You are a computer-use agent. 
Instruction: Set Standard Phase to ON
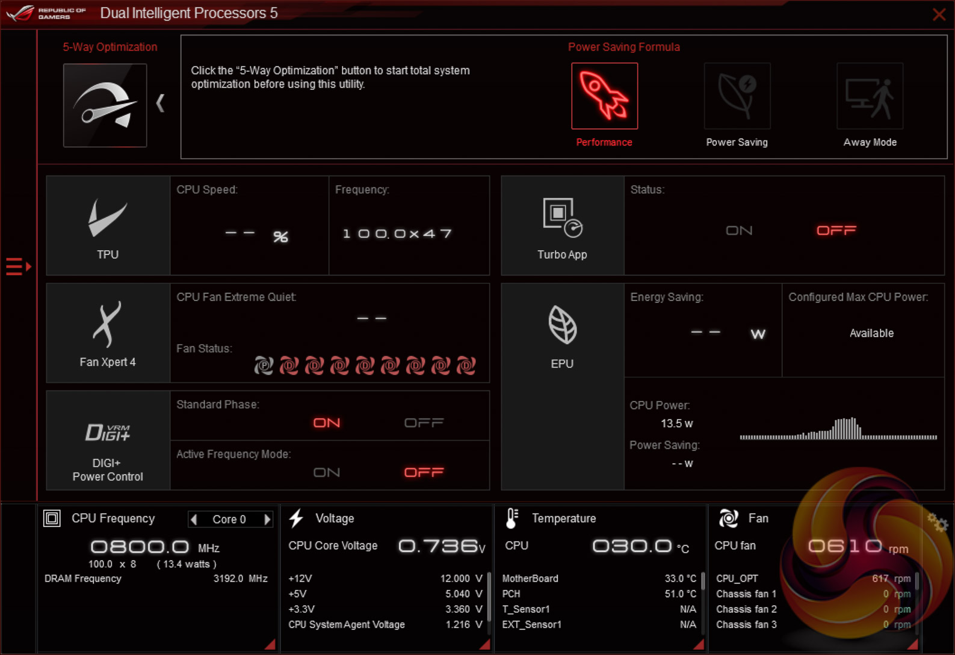click(327, 423)
